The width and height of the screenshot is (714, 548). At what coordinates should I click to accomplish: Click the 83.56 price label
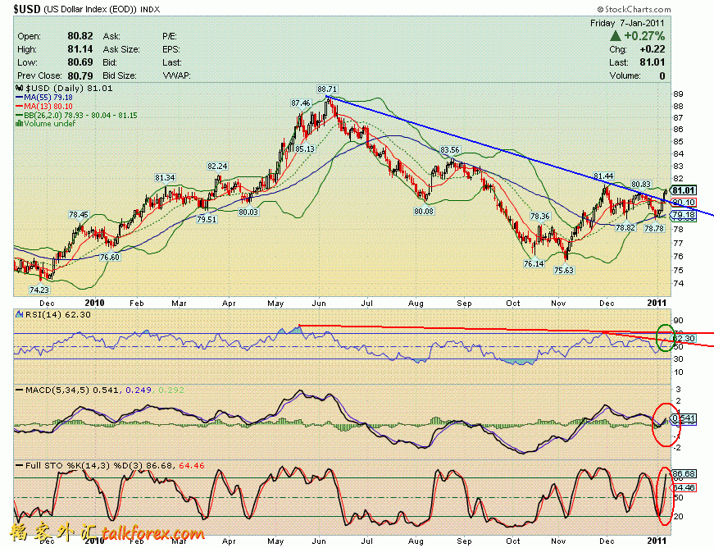pos(450,149)
